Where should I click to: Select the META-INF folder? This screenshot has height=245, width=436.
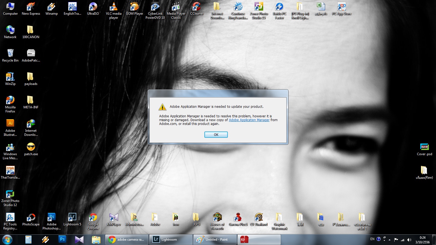(31, 102)
